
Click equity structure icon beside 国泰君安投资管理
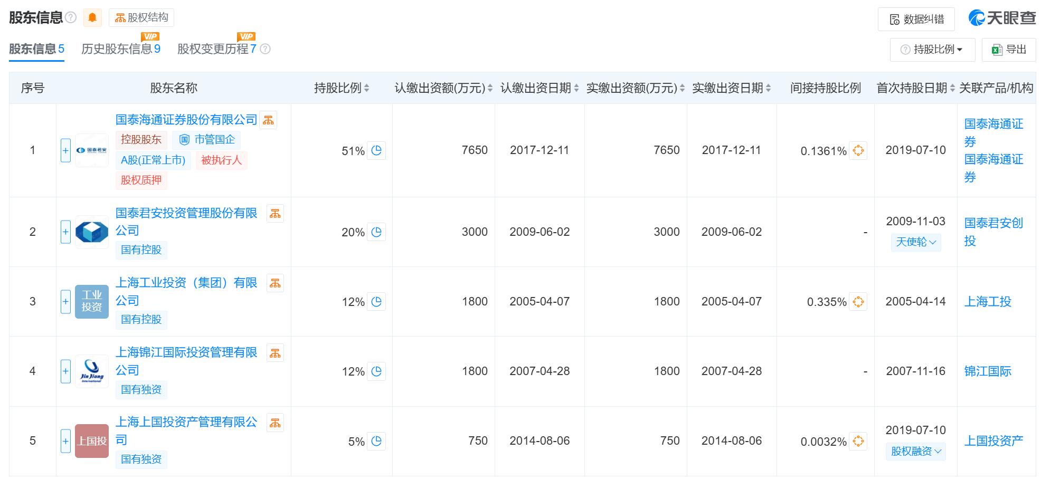[x=275, y=214]
